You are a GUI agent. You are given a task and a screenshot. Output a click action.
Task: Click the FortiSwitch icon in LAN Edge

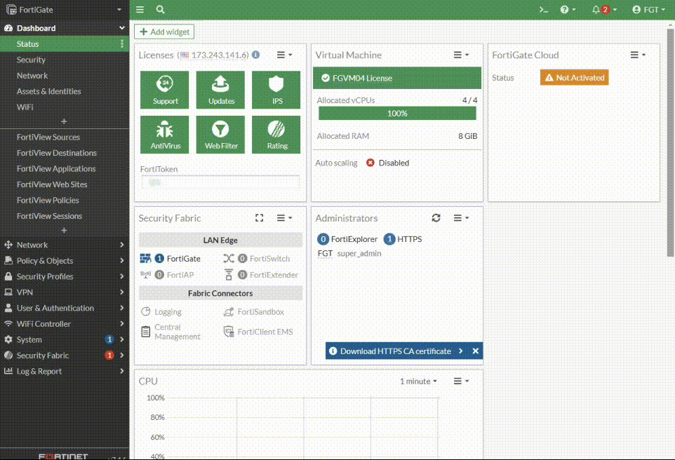[229, 258]
